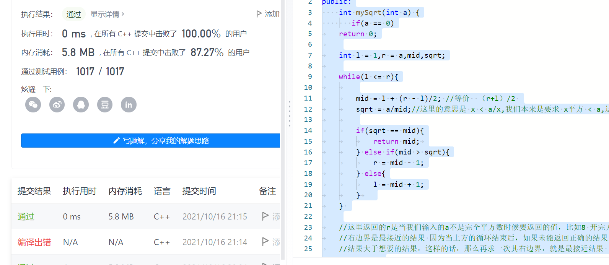
Task: Click code line 'int mySqrt(int a) {'
Action: click(379, 13)
